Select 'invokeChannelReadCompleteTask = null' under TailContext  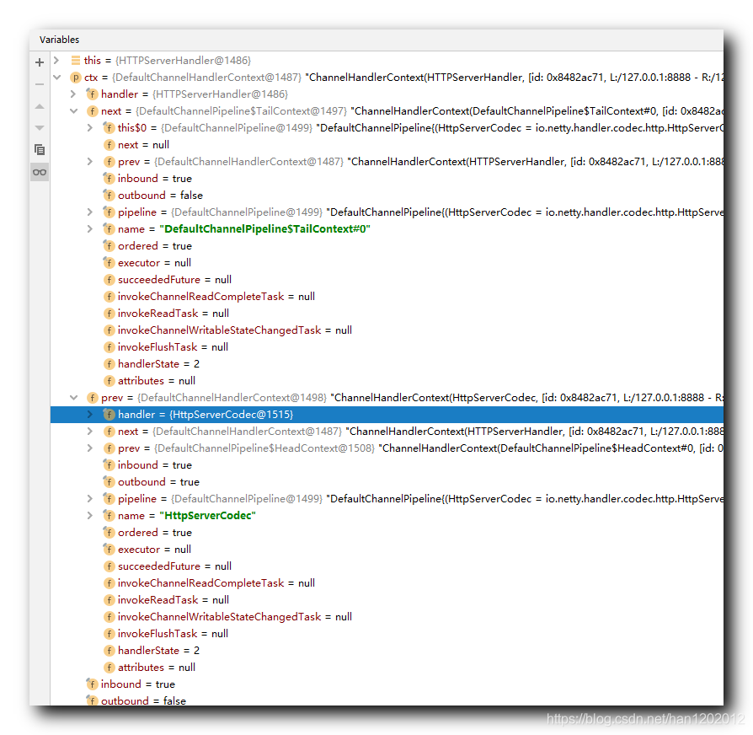[x=387, y=296]
